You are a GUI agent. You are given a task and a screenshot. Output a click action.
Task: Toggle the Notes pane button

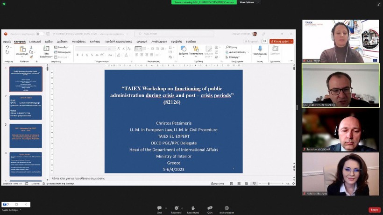(217, 184)
